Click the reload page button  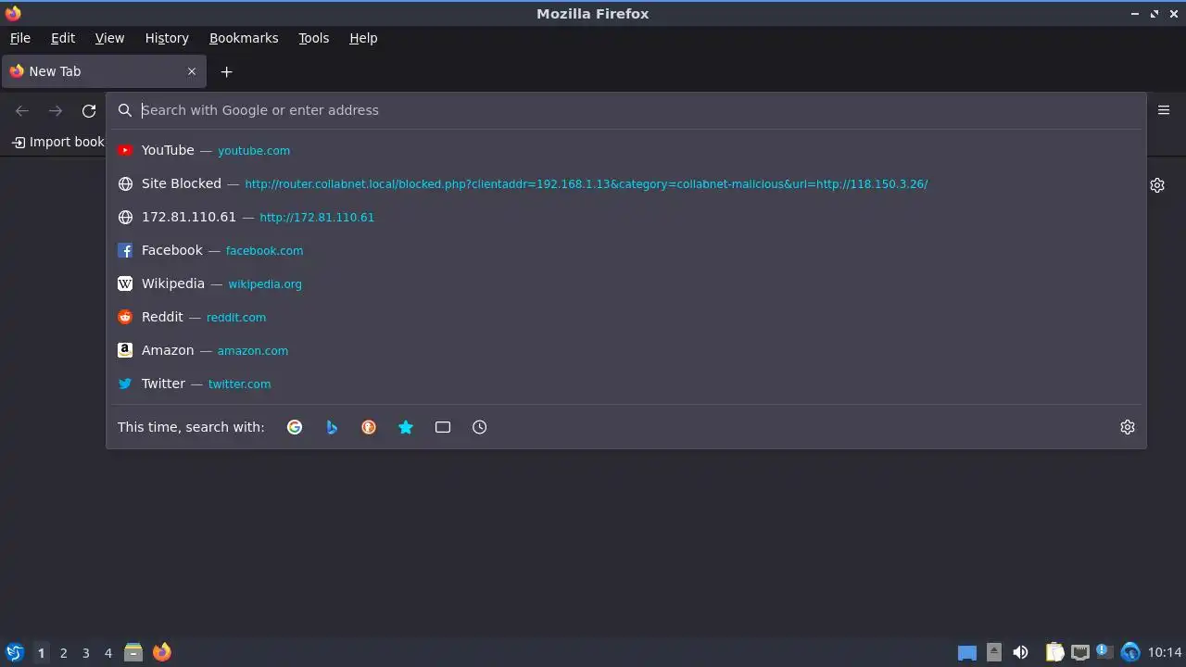(x=89, y=111)
